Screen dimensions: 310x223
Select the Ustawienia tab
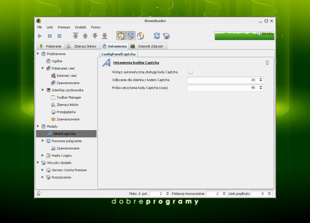(114, 46)
